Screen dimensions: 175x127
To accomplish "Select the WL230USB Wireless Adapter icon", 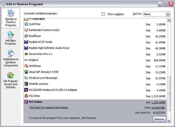I will (x=26, y=90).
